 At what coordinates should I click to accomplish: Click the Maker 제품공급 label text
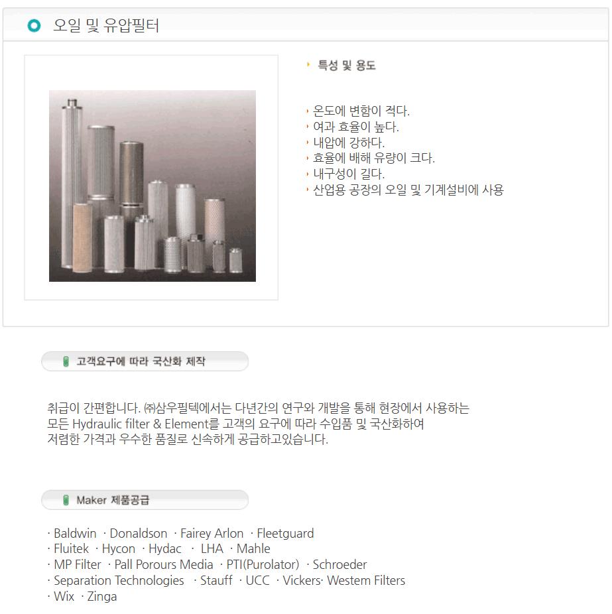[113, 500]
